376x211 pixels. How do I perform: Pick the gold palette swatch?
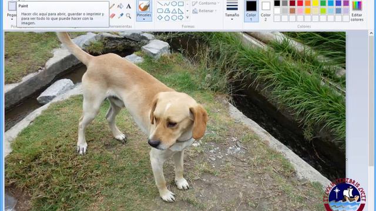tap(308, 11)
